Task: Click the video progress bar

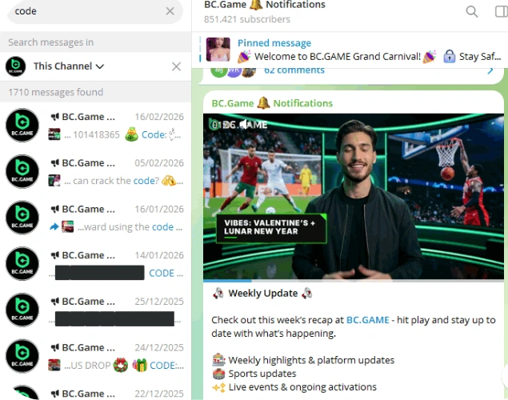Action: click(354, 280)
